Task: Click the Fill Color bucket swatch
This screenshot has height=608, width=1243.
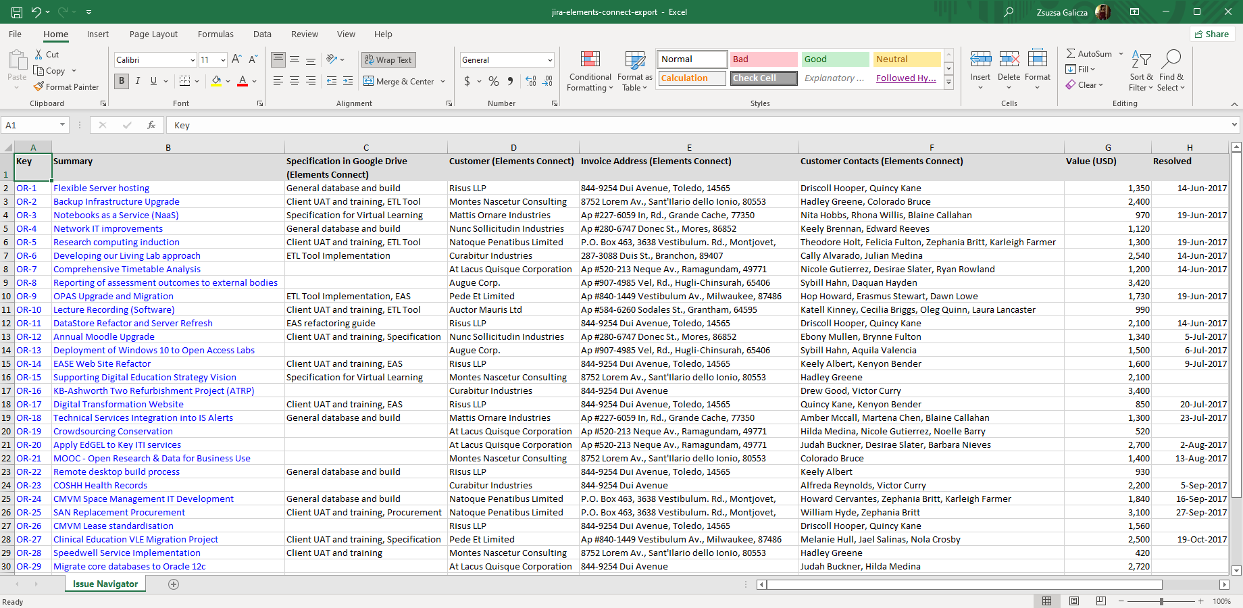Action: click(x=216, y=81)
